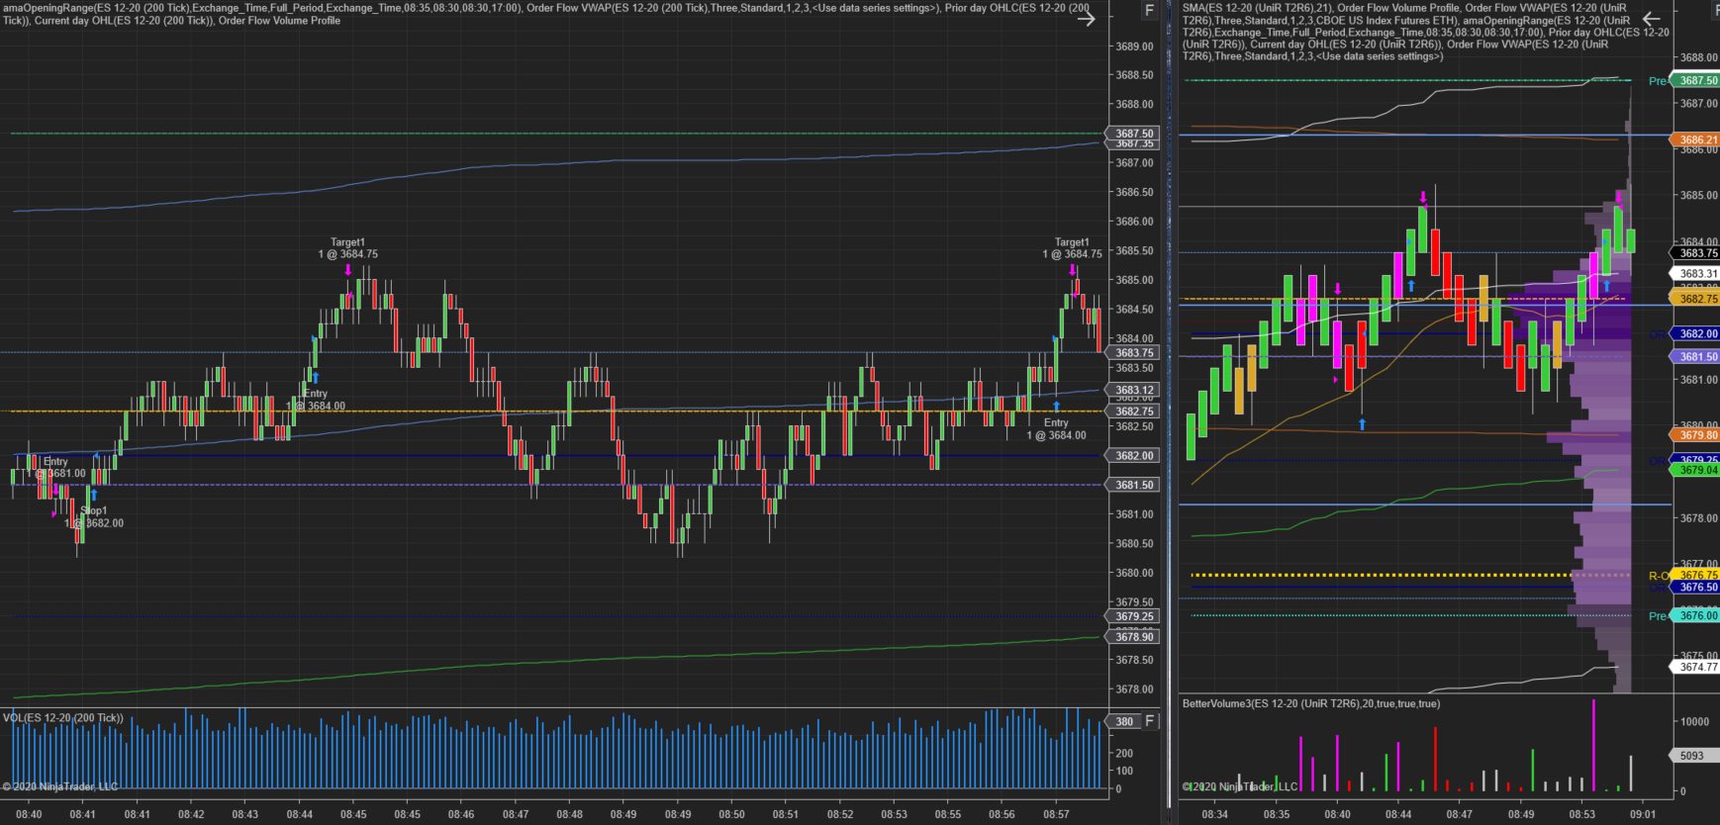Click the blue 3682.00 marker on the right chart
1720x825 pixels.
tap(1696, 334)
